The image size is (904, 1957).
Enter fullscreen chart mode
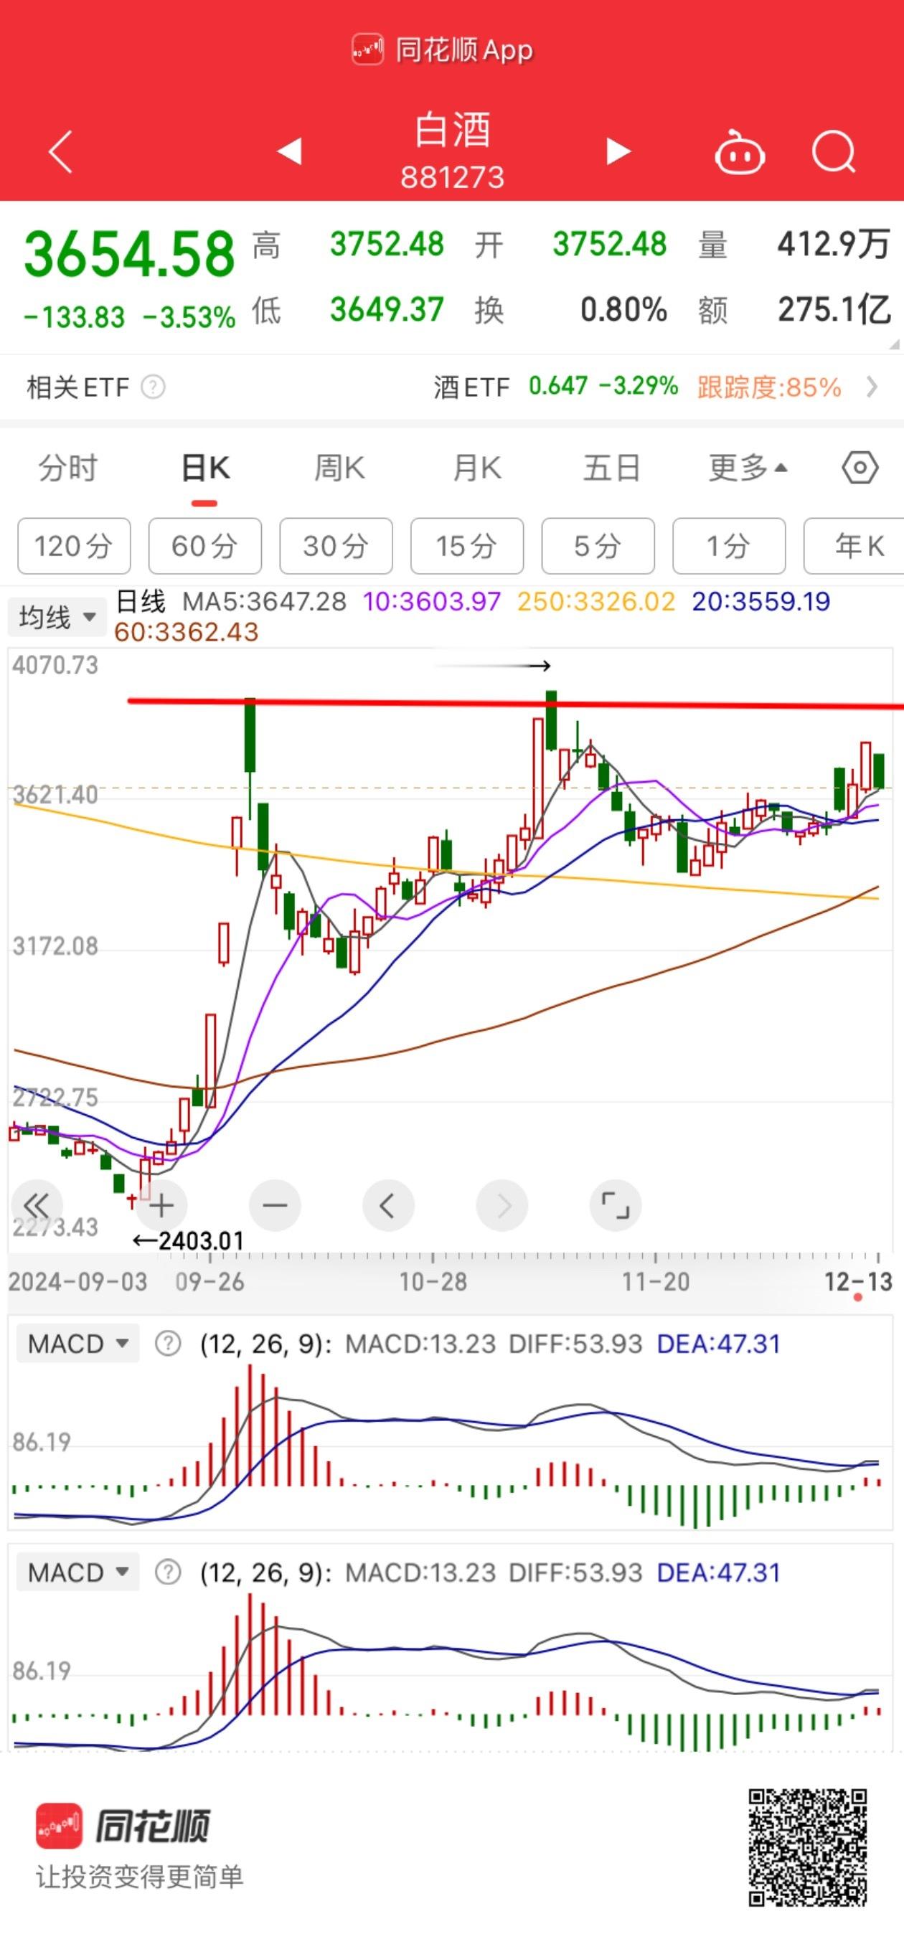coord(616,1205)
